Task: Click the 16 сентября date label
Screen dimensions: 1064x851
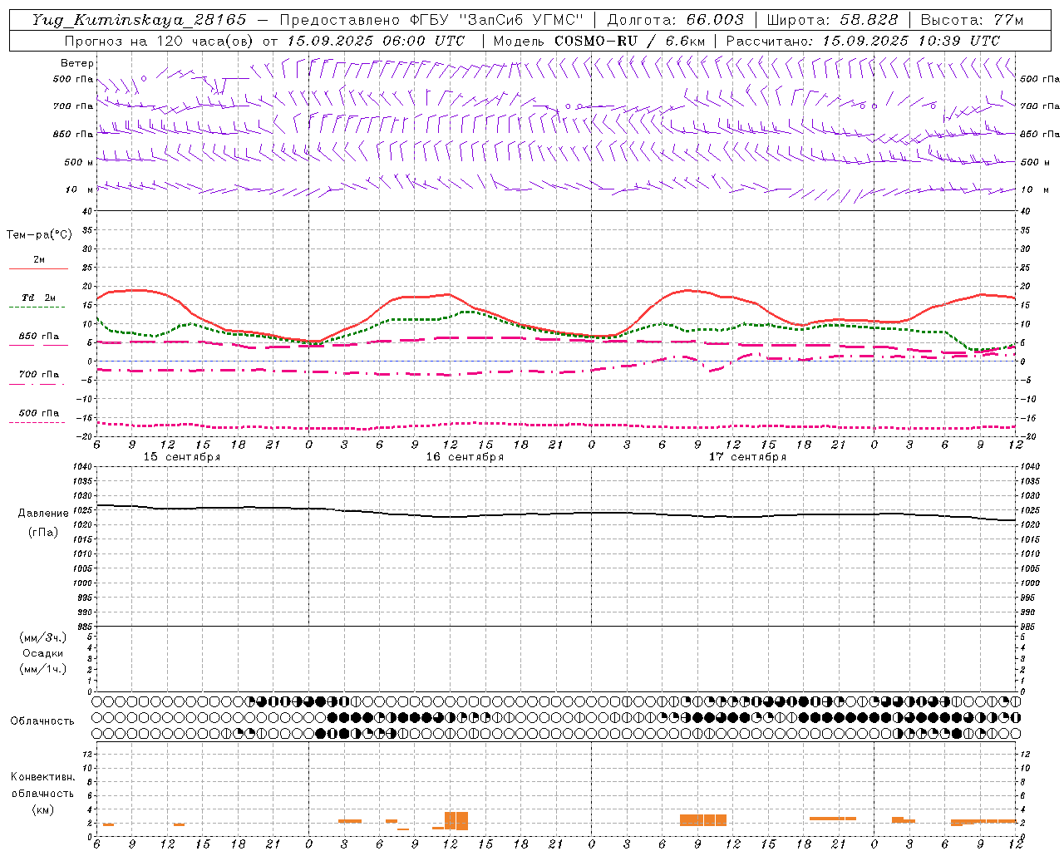Action: click(465, 457)
